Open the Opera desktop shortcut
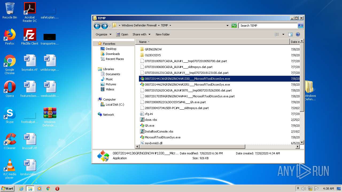Image resolution: width=342 pixels, height=192 pixels. click(x=10, y=89)
